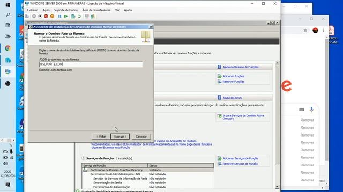This screenshot has height=192, width=343.
Task: Click Server Manager scrollbar down arrow
Action: [x=277, y=187]
